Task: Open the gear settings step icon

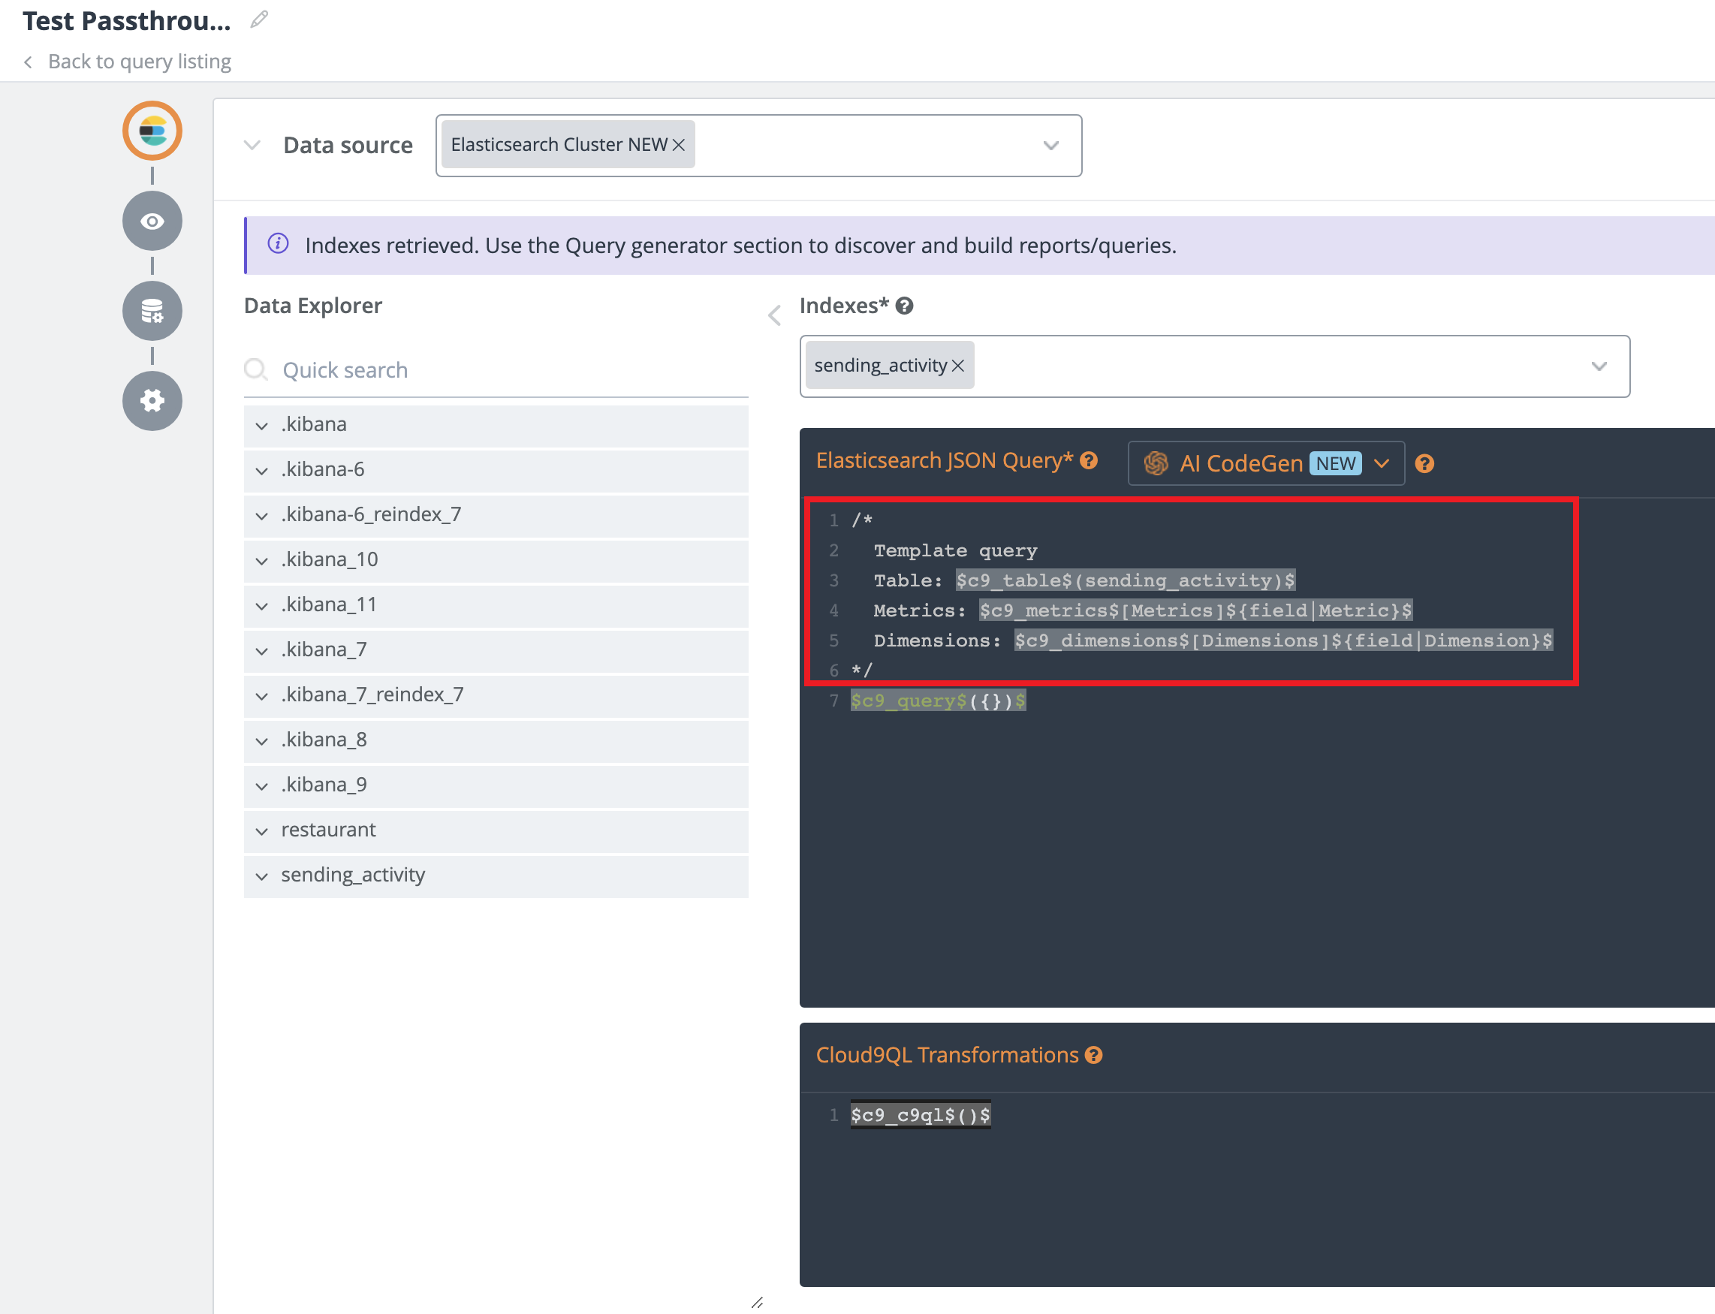Action: (x=152, y=401)
